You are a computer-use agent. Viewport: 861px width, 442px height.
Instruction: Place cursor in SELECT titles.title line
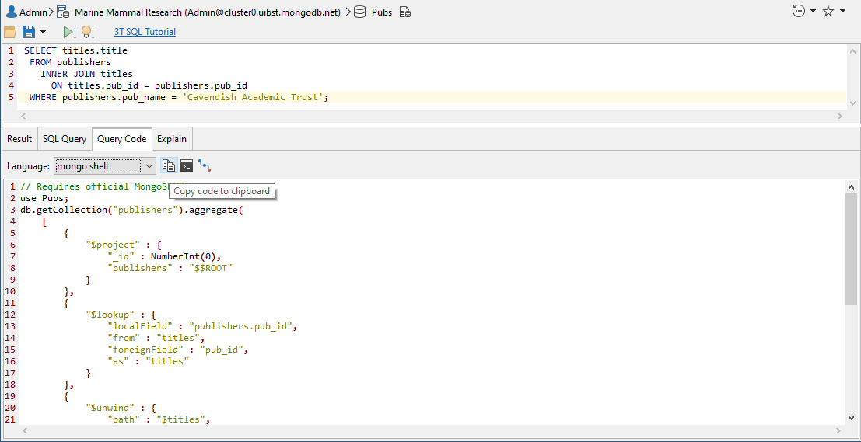[75, 50]
